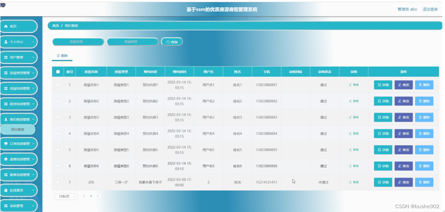This screenshot has height=212, width=445.
Task: Click the 审核 pencil icon for 房屋名称1
Action: coord(350,85)
